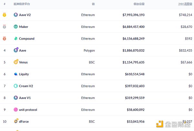Click the 抵押借贷平台 column header
The width and height of the screenshot is (194, 131).
click(x=21, y=4)
